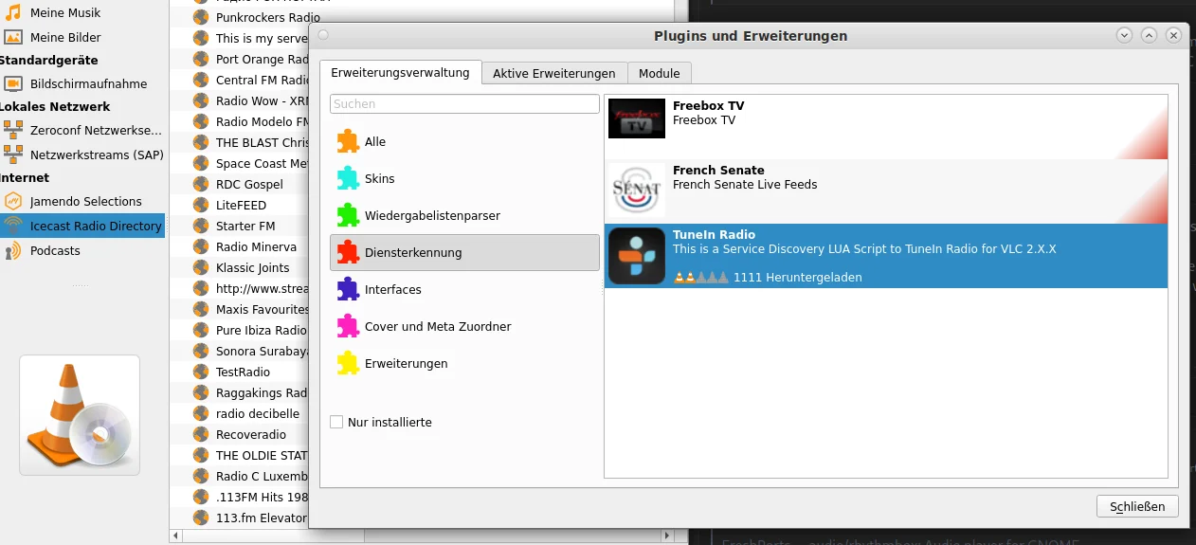This screenshot has width=1196, height=545.
Task: Click the red Diensterkennung puzzle icon
Action: 348,252
